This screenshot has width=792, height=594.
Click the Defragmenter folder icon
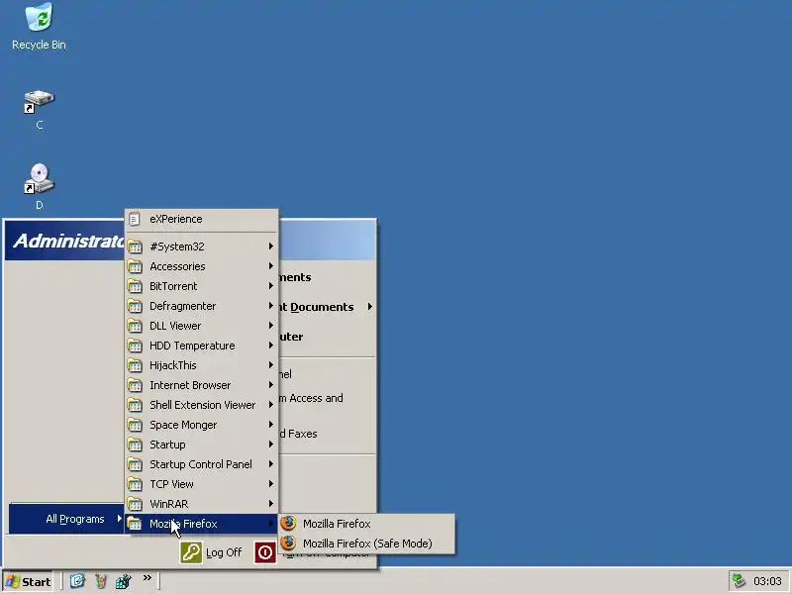click(x=135, y=306)
